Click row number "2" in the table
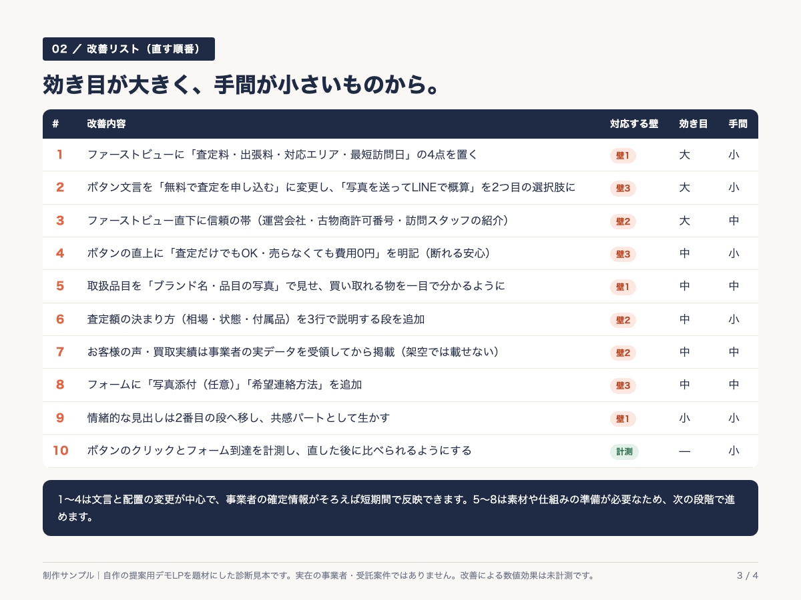Screen dimensions: 801x600 click(x=60, y=187)
